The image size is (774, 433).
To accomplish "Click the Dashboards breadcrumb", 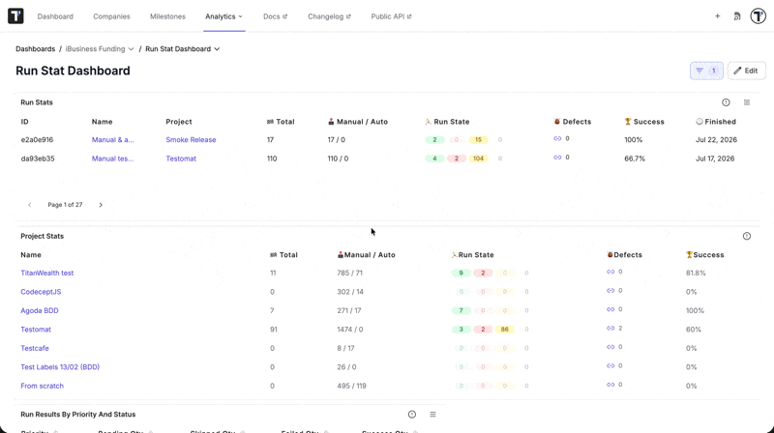I will pos(36,49).
